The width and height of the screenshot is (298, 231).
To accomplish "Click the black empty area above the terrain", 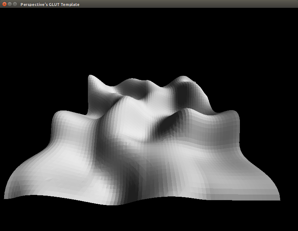I will (x=149, y=37).
